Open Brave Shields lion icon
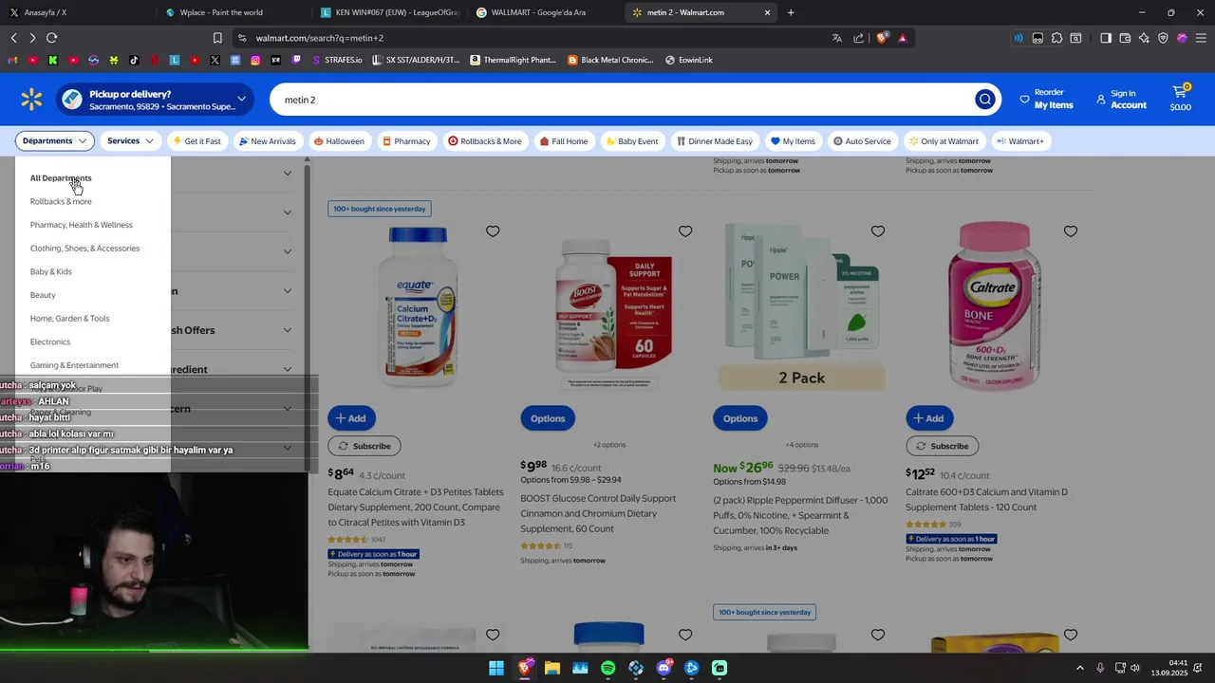The width and height of the screenshot is (1215, 683). [x=882, y=38]
